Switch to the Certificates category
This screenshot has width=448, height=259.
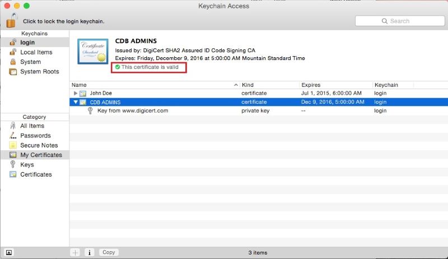click(36, 174)
